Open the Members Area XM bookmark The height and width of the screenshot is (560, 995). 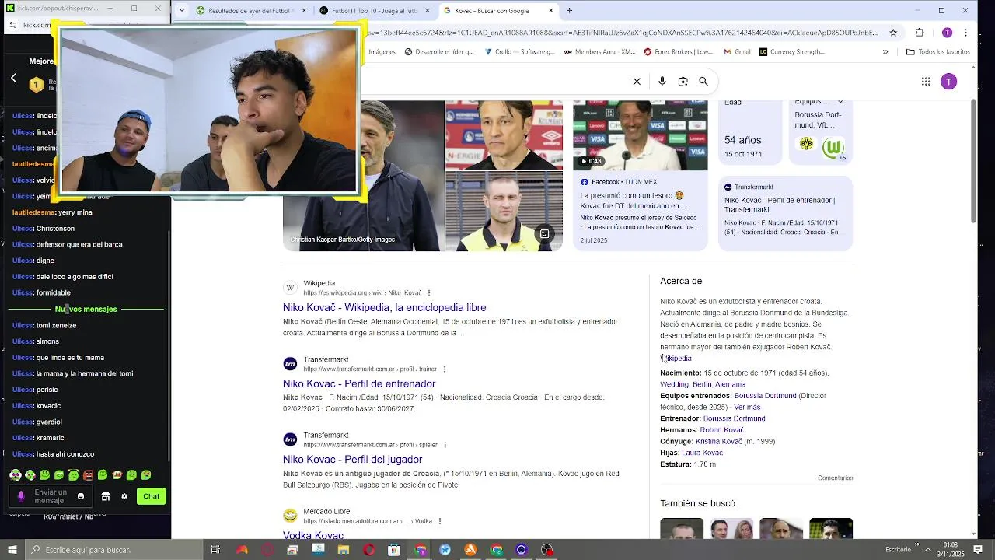[x=599, y=52]
